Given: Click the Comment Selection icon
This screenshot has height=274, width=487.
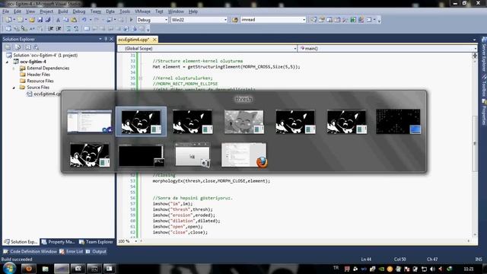Looking at the screenshot, I should coord(68,29).
